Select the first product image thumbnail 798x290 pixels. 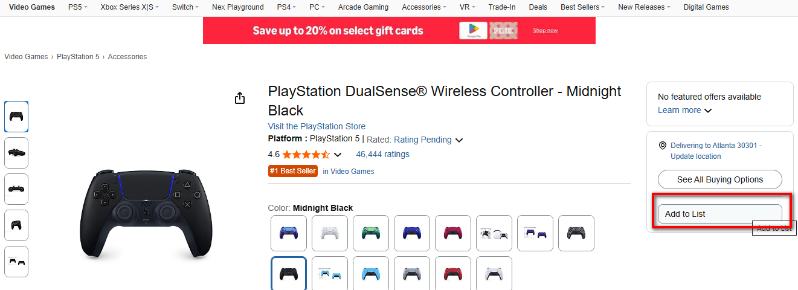[16, 117]
